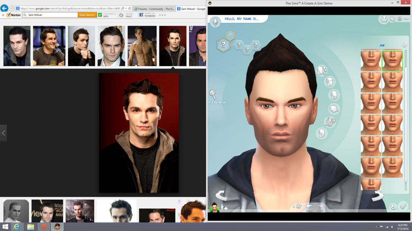Viewport: 412px width, 231px height.
Task: Click the Undo arrow button
Action: (309, 208)
